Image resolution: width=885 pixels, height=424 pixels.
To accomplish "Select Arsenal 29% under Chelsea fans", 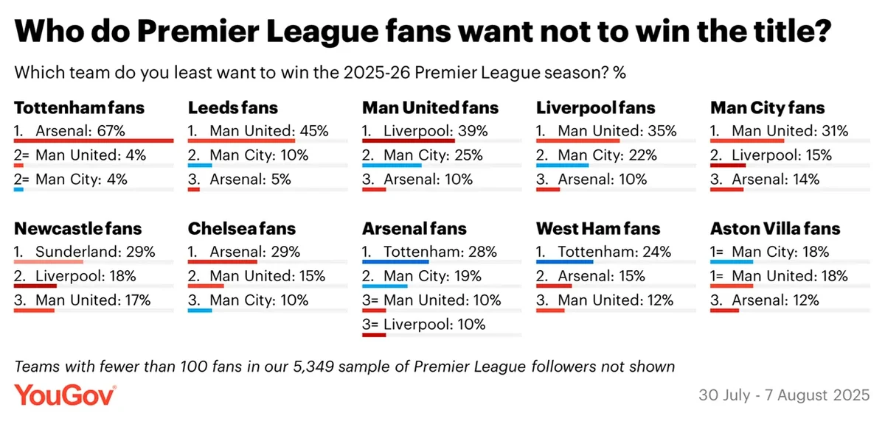I will point(244,252).
